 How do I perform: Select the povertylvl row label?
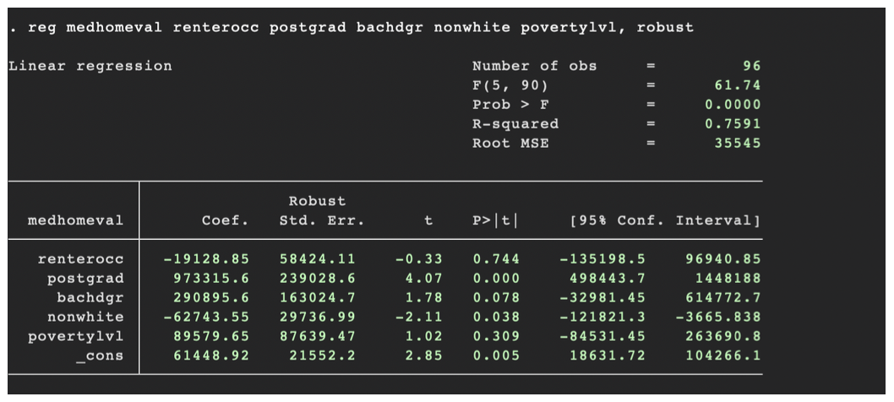(x=76, y=336)
